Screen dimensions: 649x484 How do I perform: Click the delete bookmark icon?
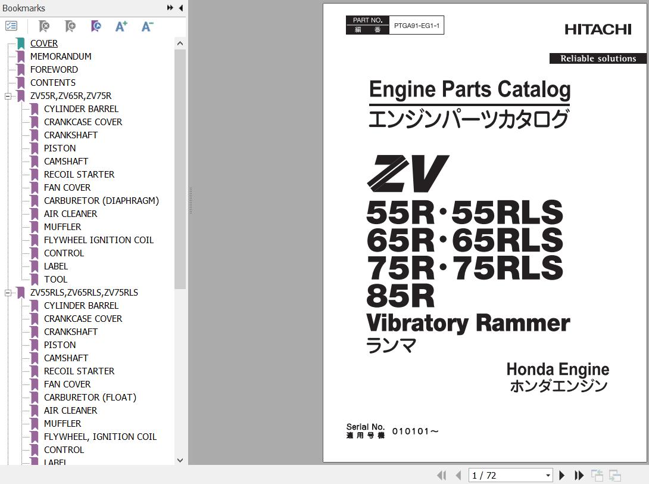[x=44, y=26]
